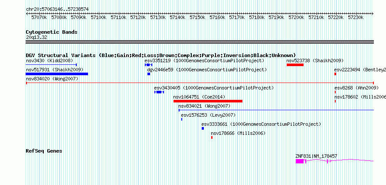Click the 57200k ruler tick label
386x185 pixels.
(296, 17)
